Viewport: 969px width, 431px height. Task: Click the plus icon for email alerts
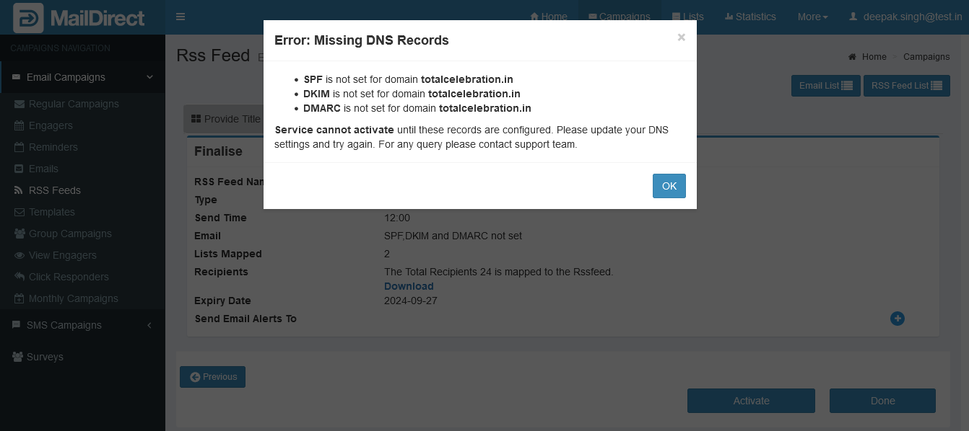897,319
